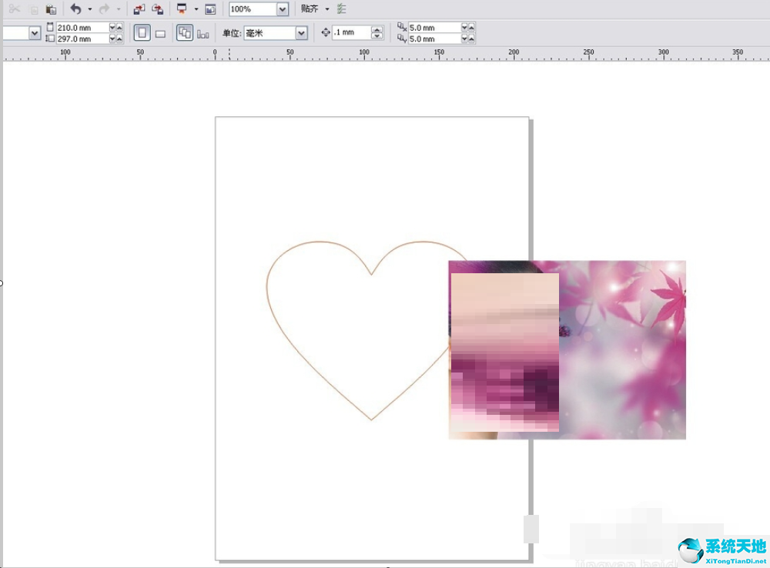Click the welcome screen icon
Screen dimensions: 770x568
click(x=209, y=9)
